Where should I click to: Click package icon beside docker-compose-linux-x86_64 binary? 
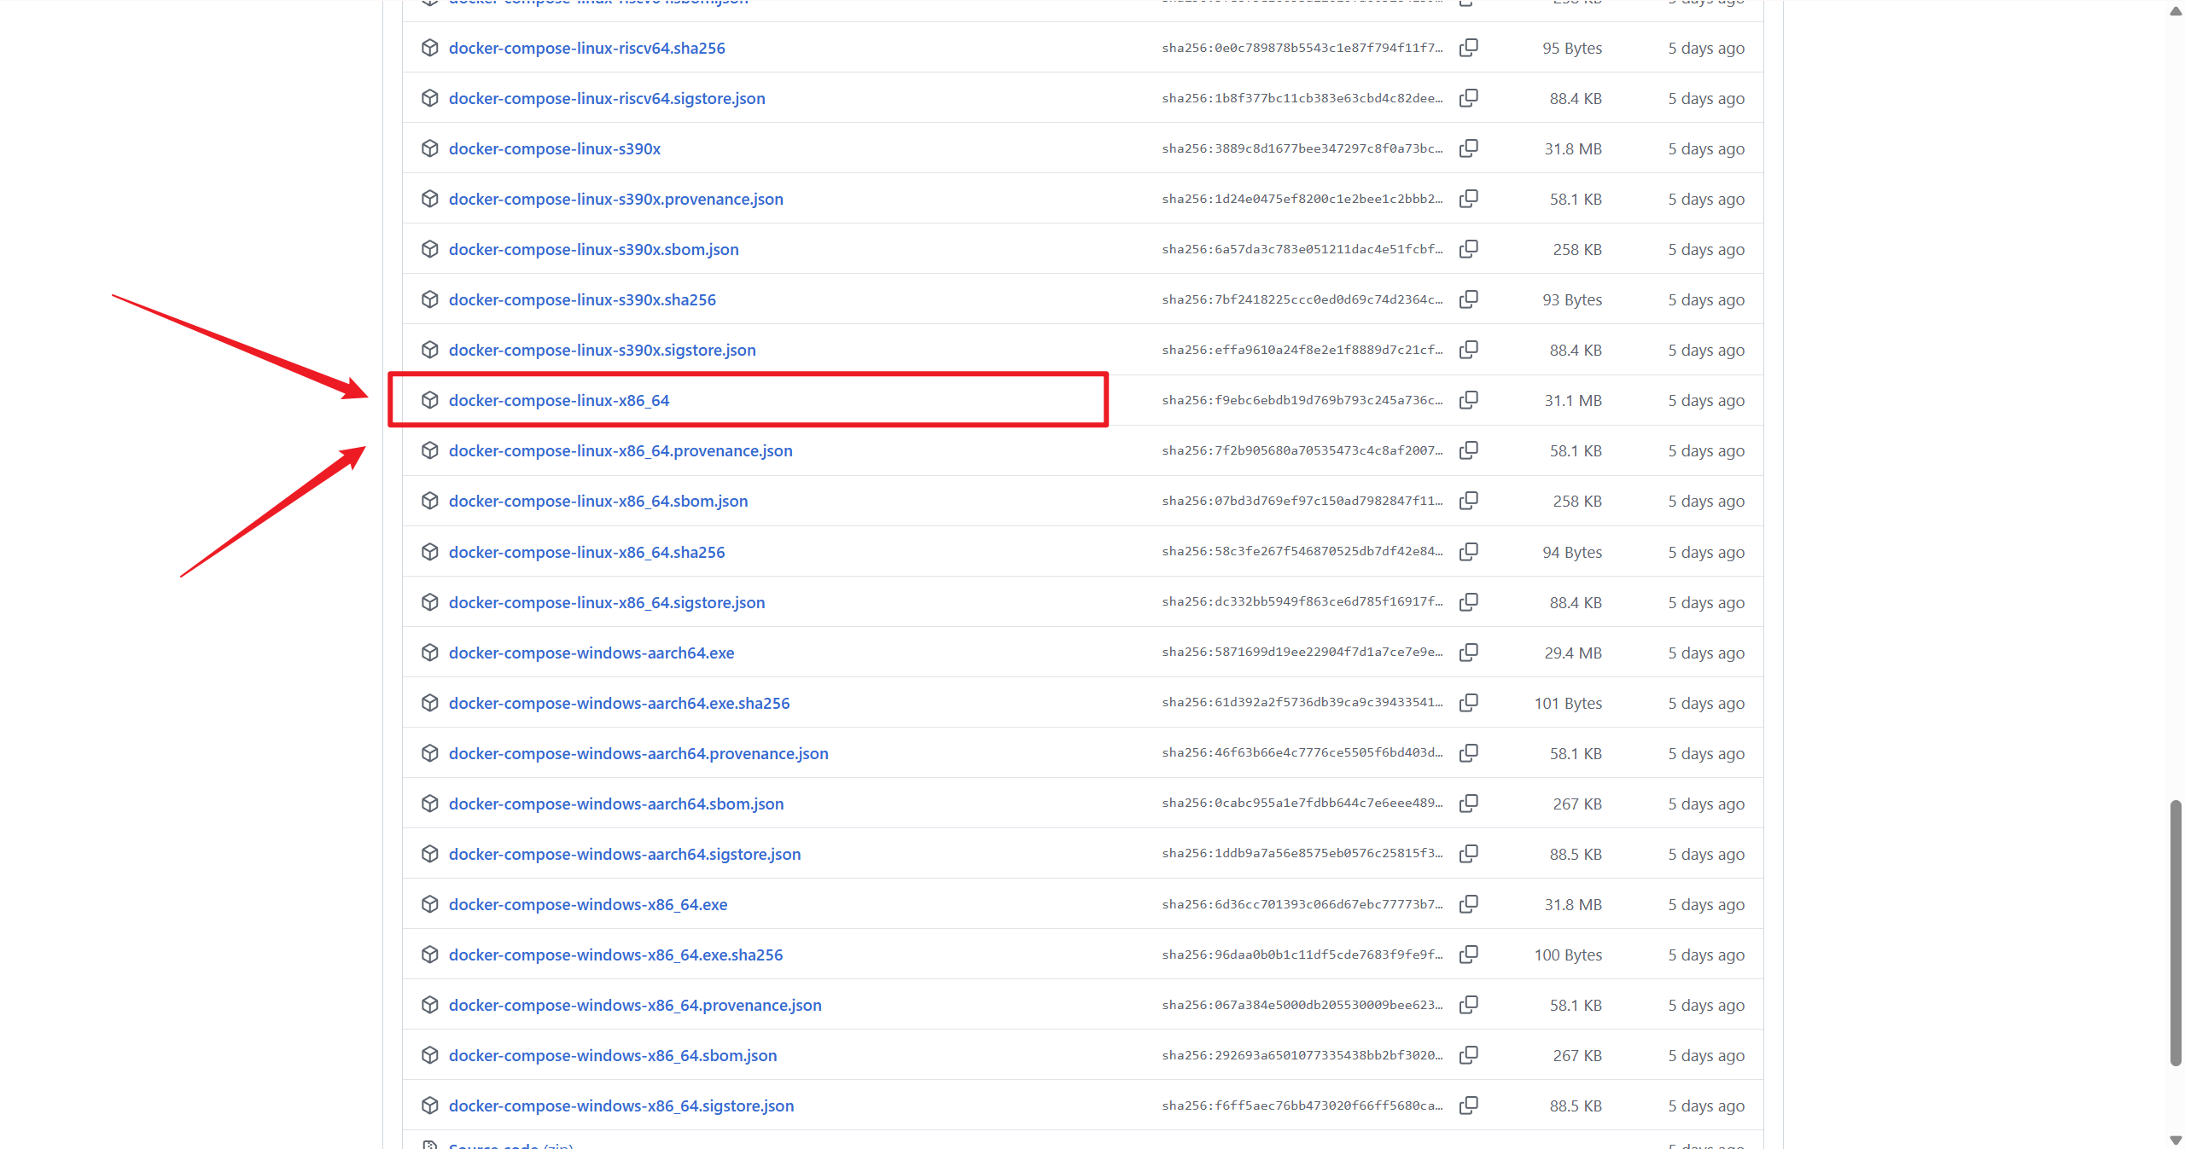[430, 400]
